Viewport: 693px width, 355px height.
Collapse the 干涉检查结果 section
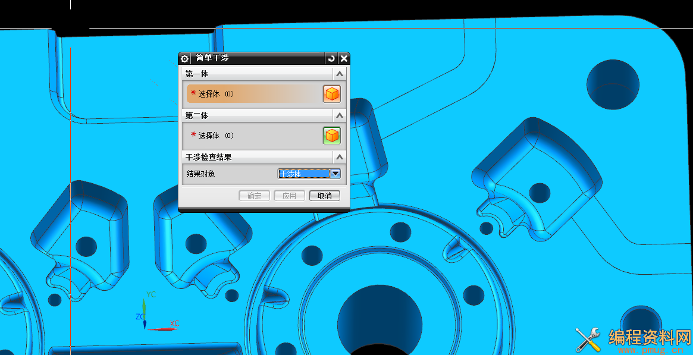(x=340, y=157)
